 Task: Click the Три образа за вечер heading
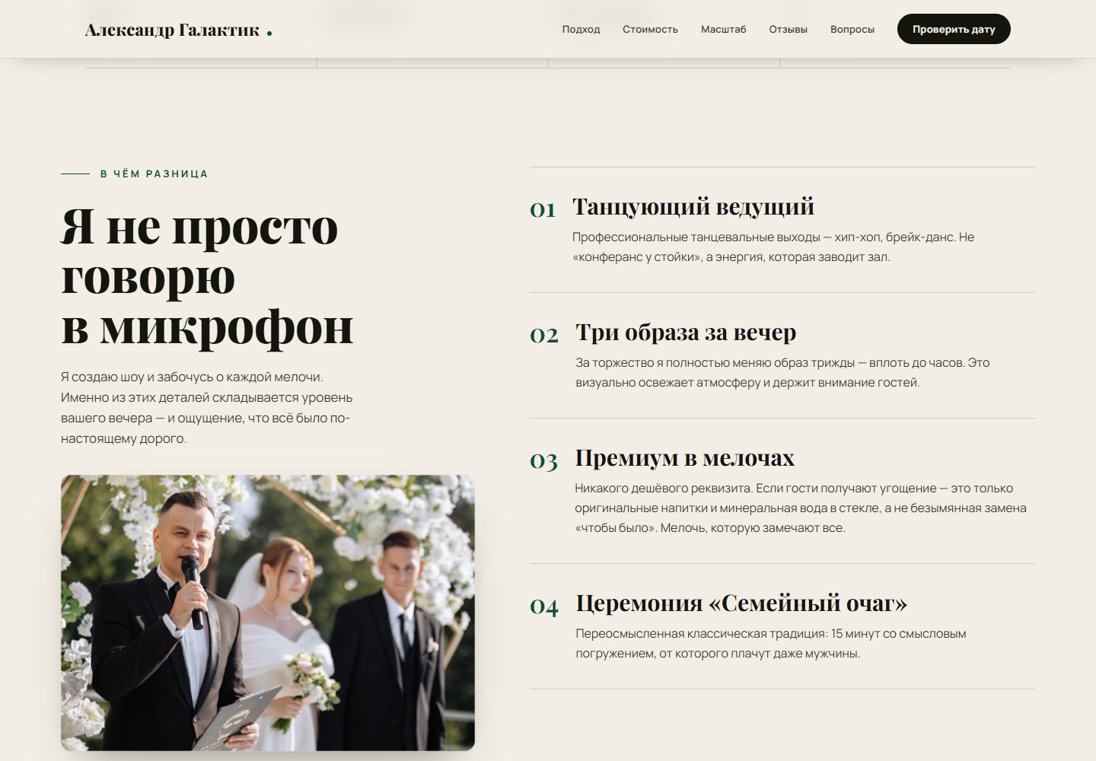(686, 333)
